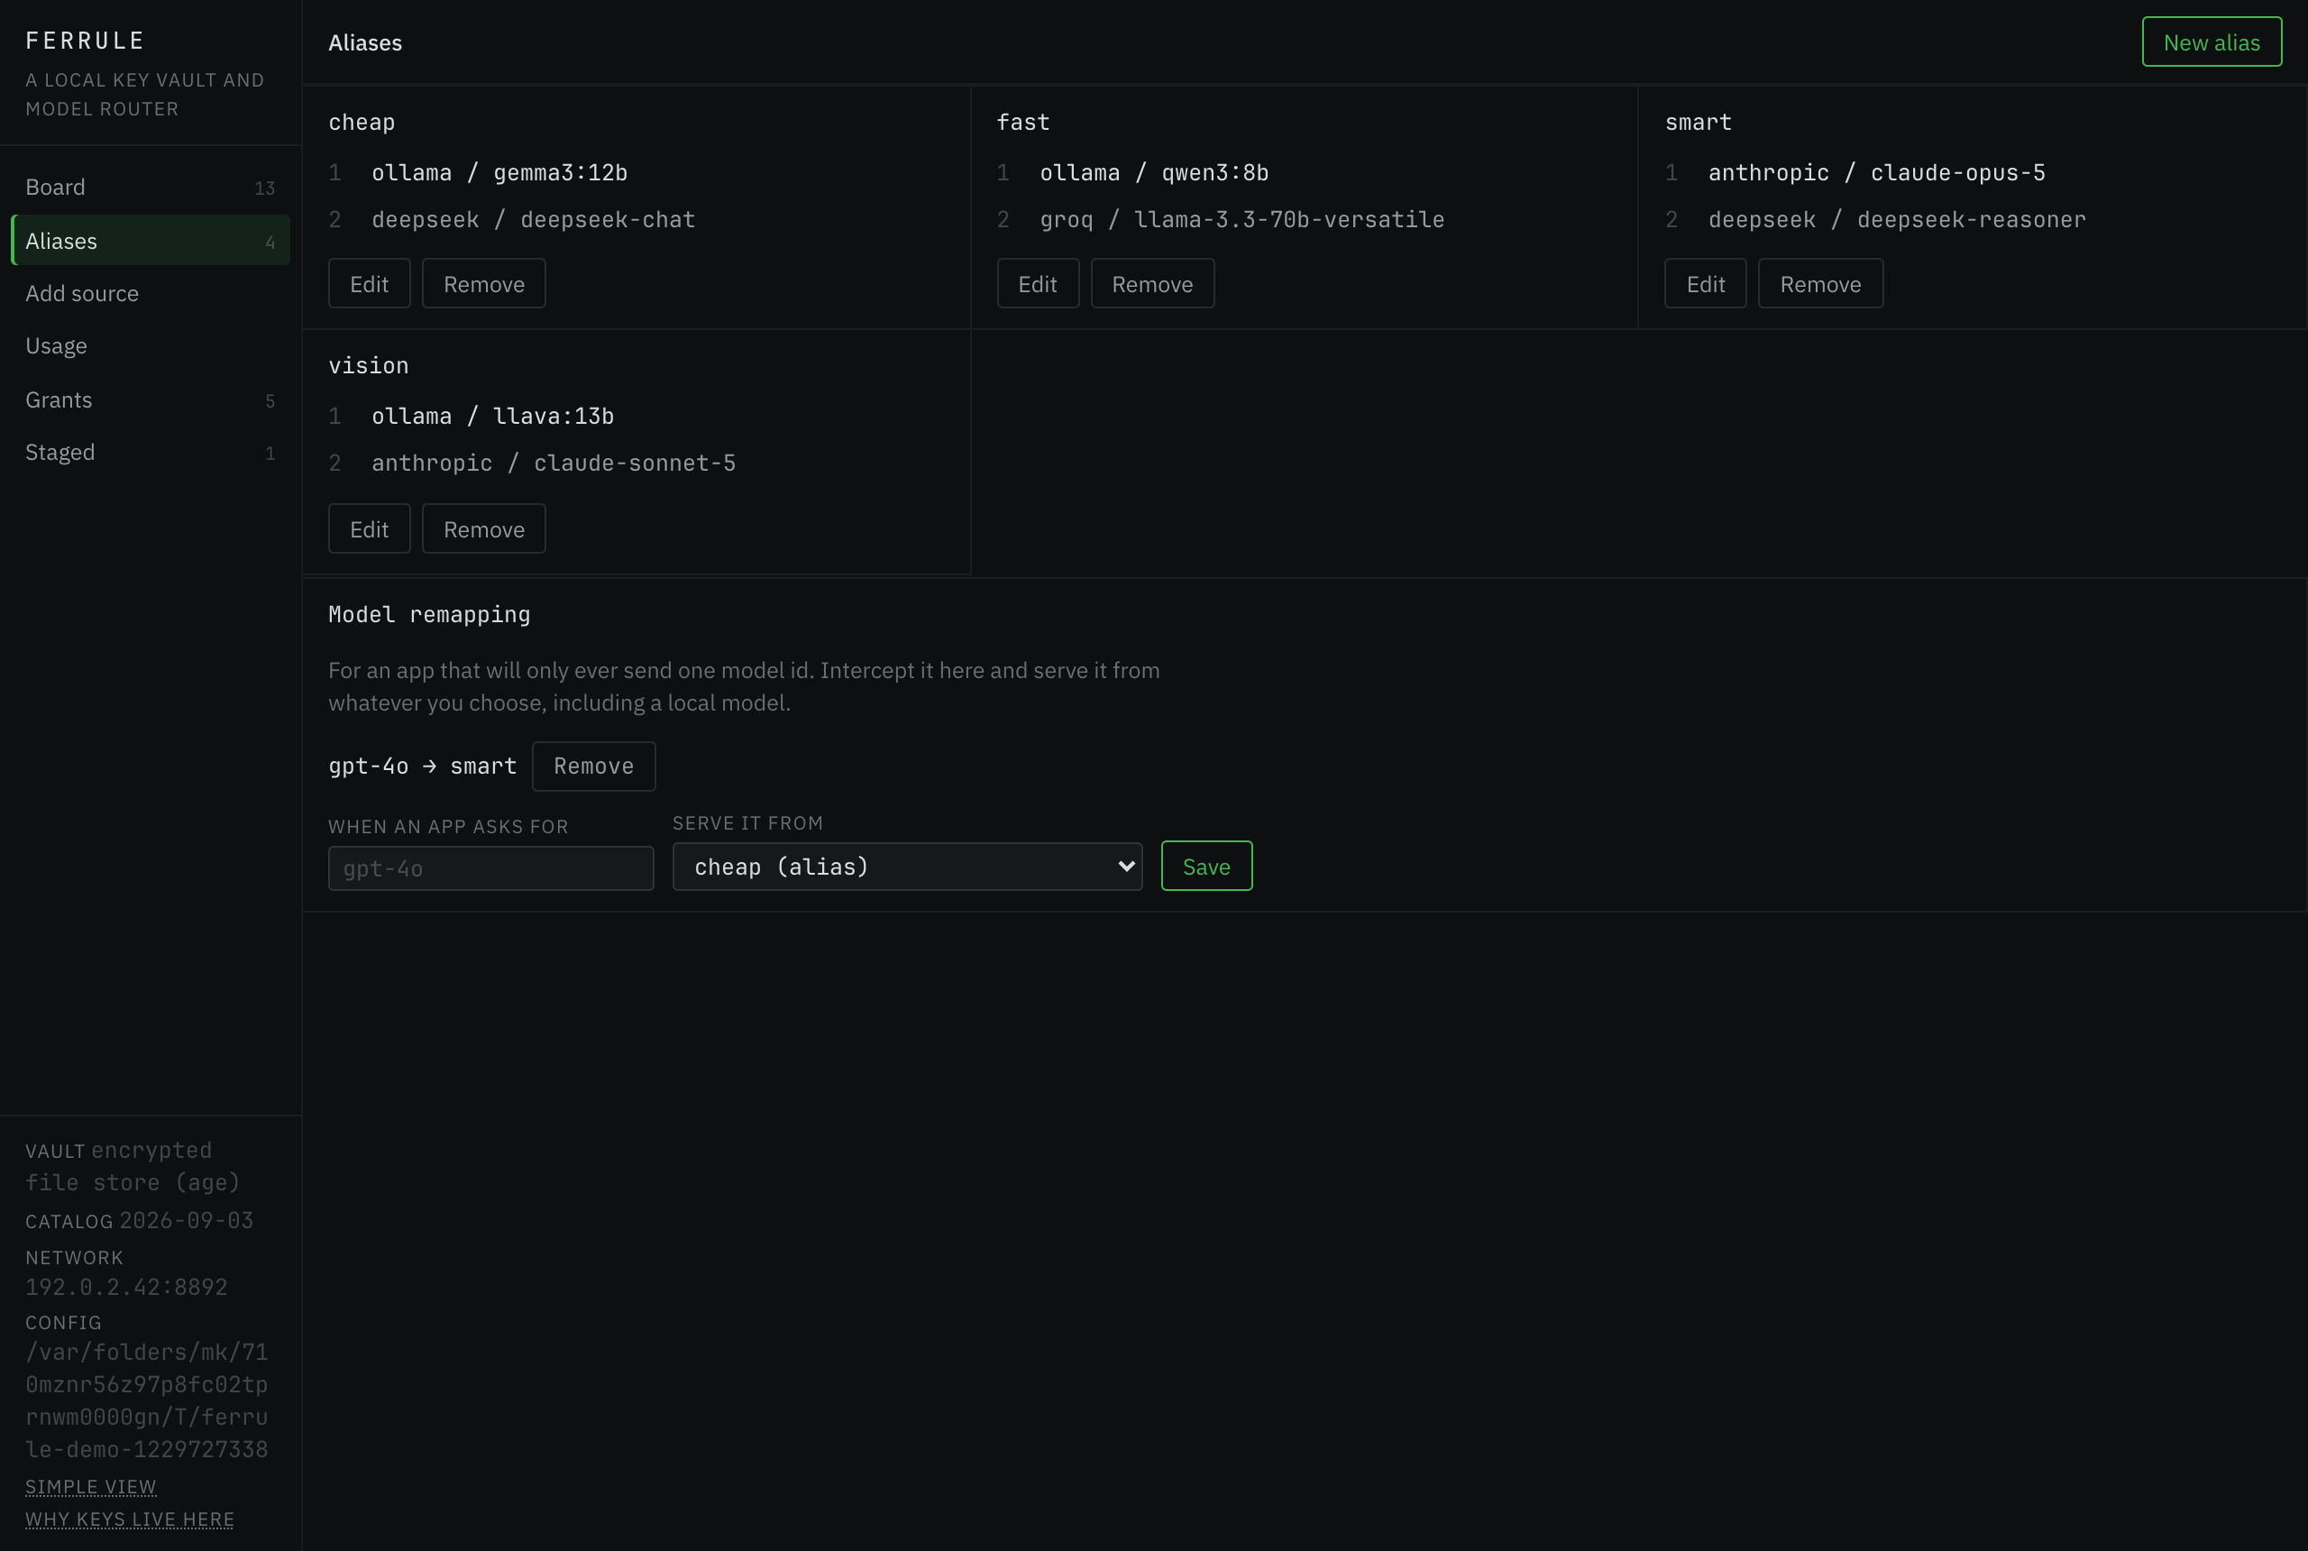Open the Add source page
Screen dimensions: 2308x1551
click(x=151, y=293)
